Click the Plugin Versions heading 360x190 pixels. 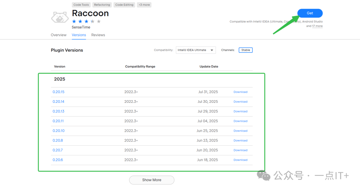(67, 50)
